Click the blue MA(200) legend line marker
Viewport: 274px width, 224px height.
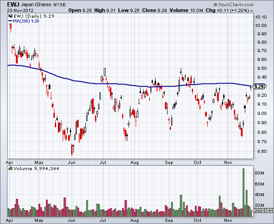10,20
